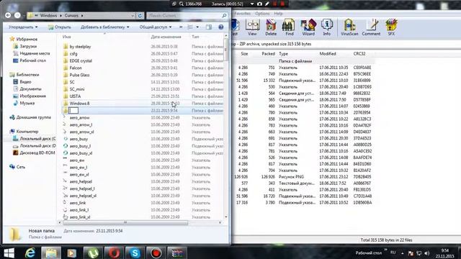Image resolution: width=461 pixels, height=259 pixels.
Task: Click search field in Cursors folder
Action: click(x=187, y=16)
